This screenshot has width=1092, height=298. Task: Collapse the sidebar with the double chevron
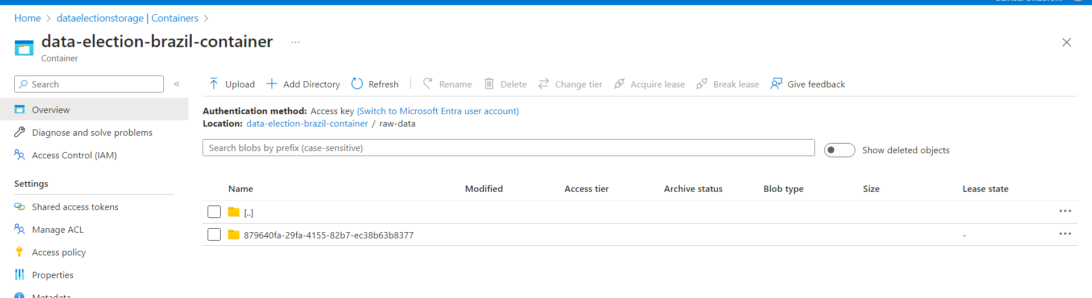click(x=177, y=84)
